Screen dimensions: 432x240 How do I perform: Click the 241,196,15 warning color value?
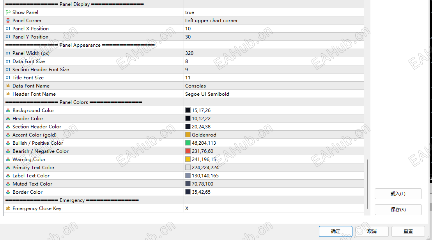point(204,159)
